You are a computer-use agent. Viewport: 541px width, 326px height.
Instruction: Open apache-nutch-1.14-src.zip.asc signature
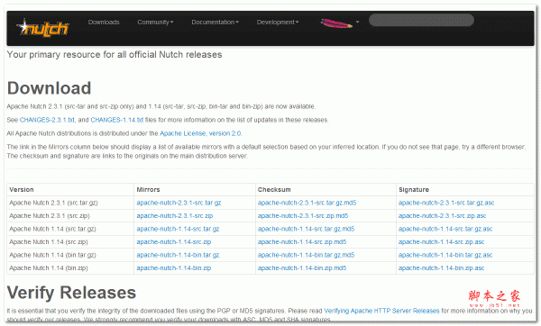(441, 242)
